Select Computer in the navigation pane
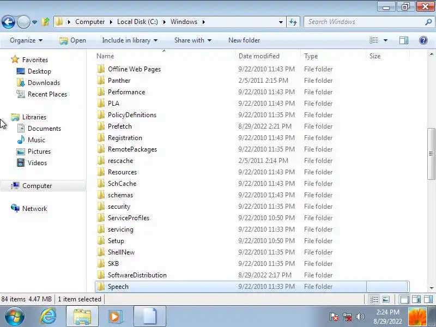Screen dimensions: 436x327 coord(43,186)
